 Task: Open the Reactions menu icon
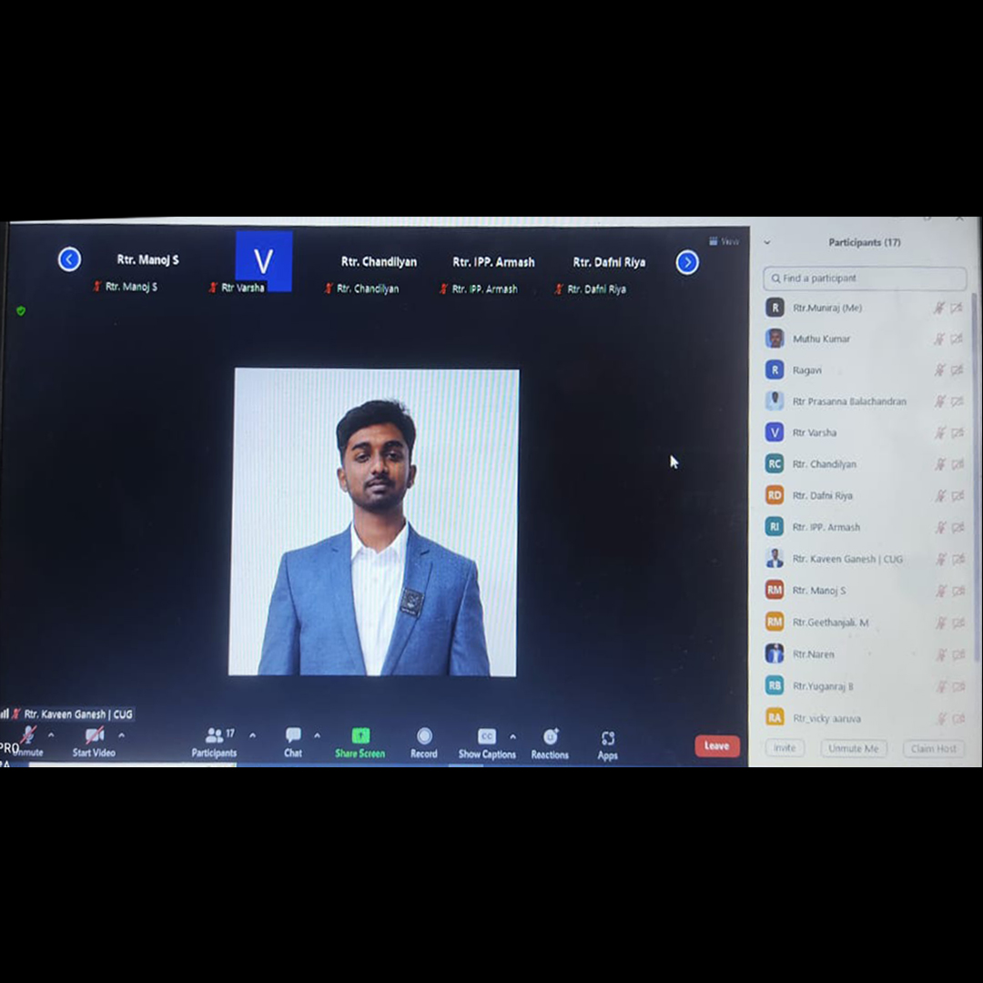click(551, 736)
